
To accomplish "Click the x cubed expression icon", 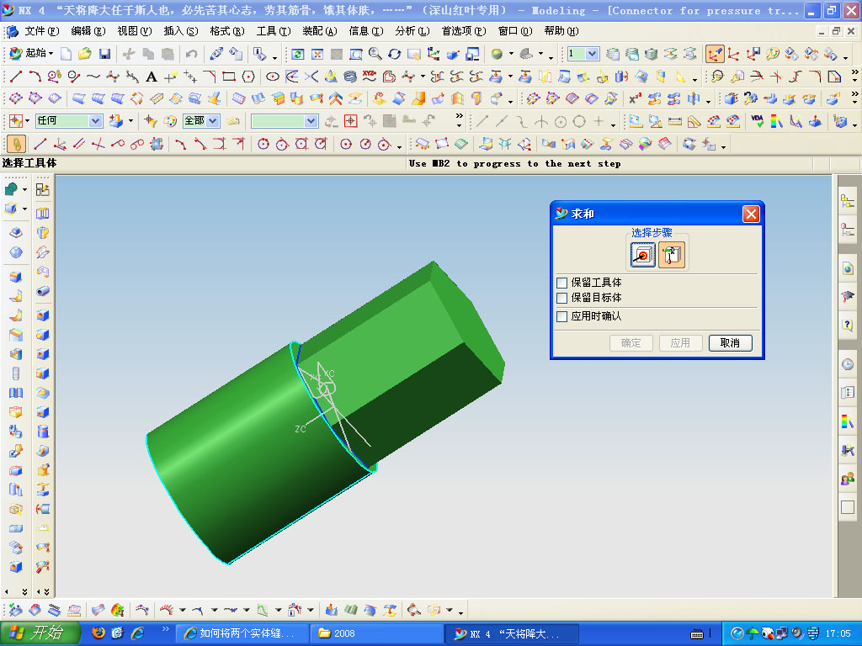I will [x=635, y=99].
